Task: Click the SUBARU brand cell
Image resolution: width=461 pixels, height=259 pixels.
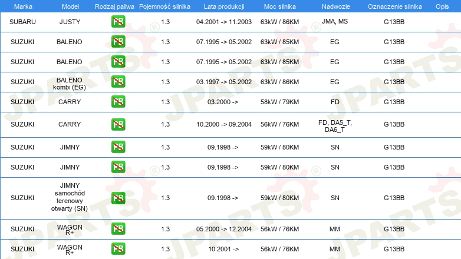Action: [22, 22]
